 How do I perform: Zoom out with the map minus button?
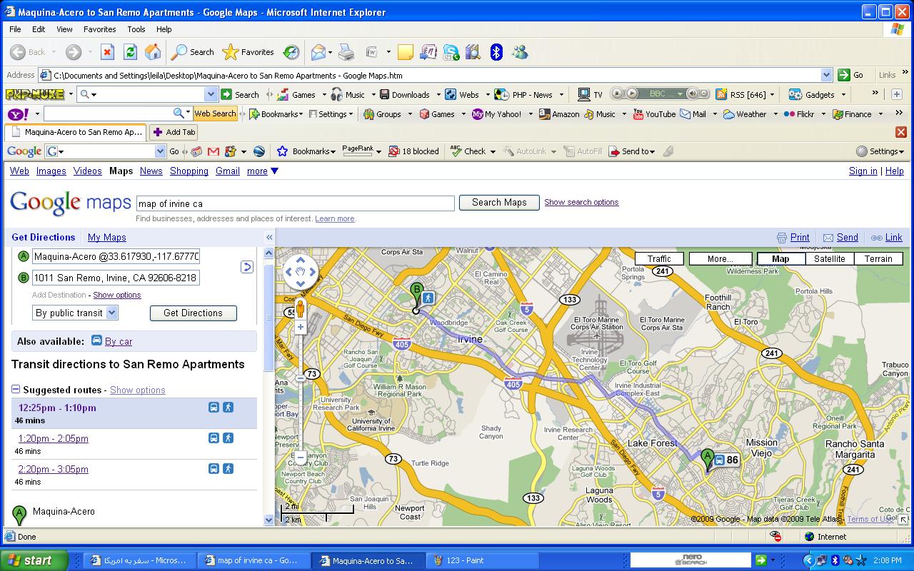[301, 457]
